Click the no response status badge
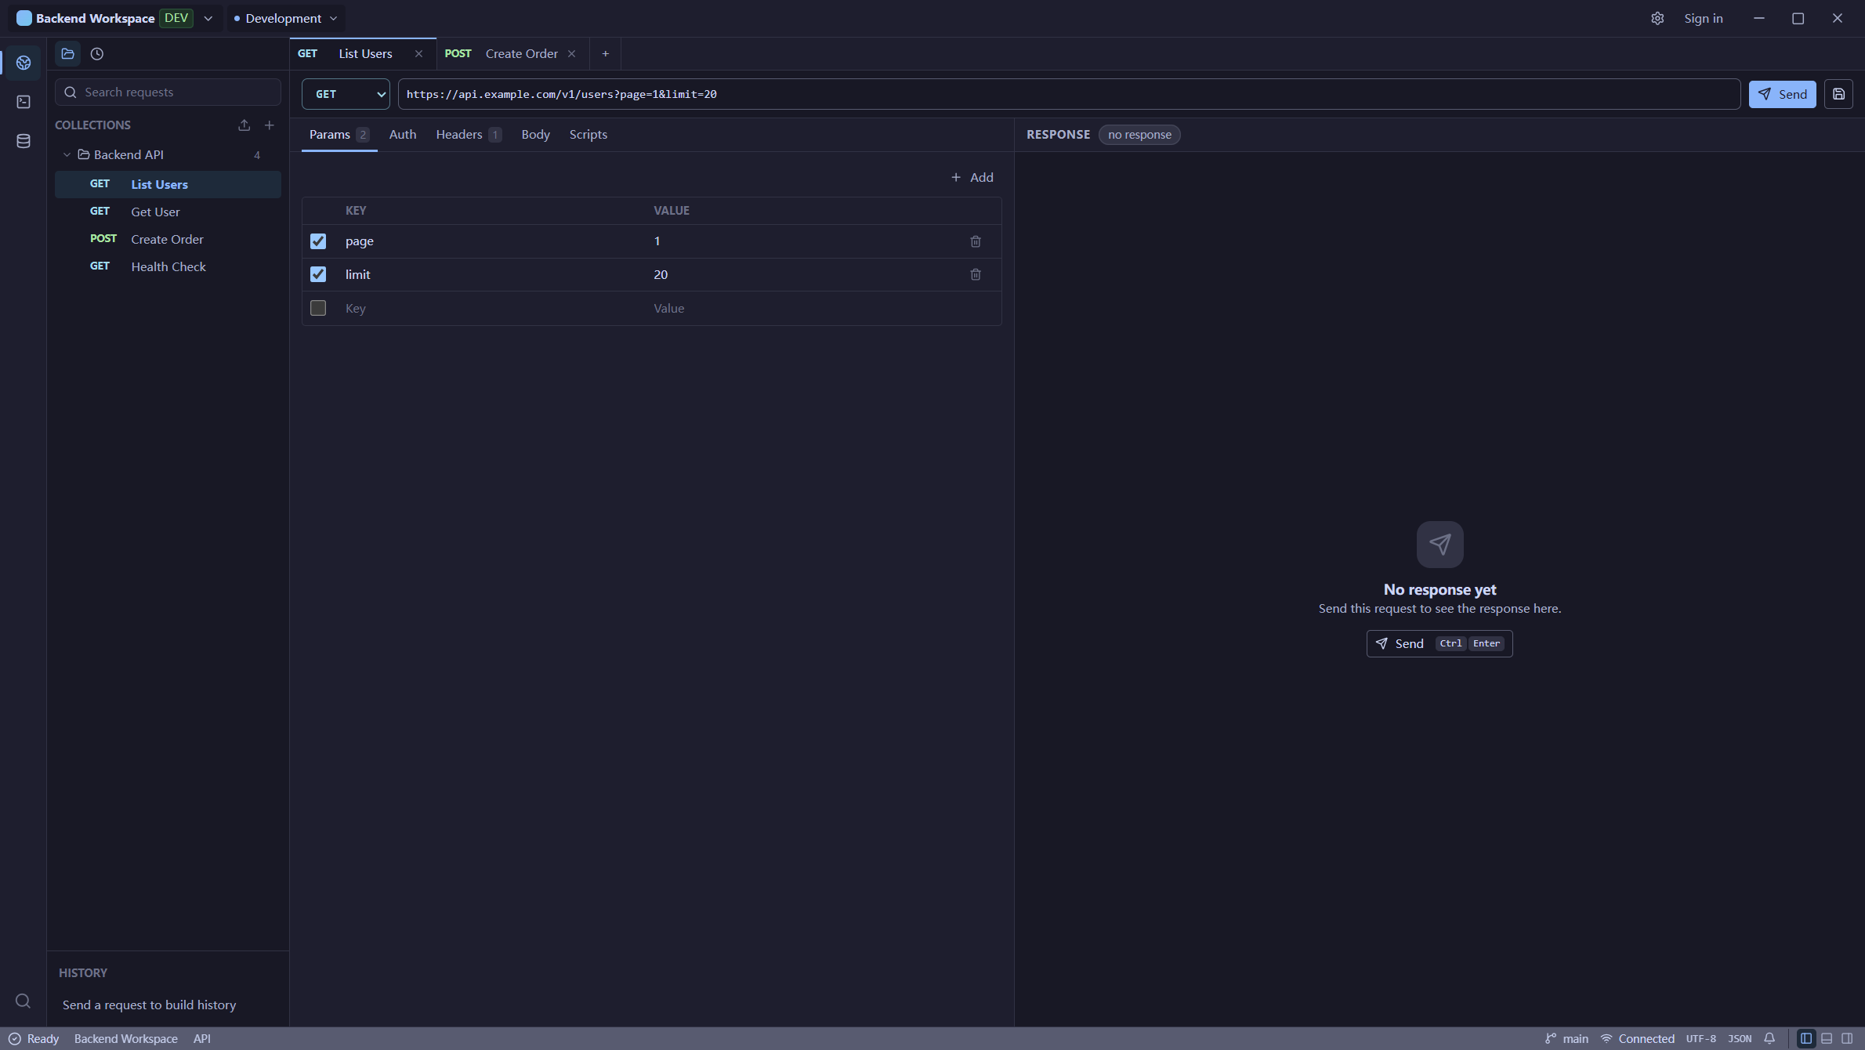 pos(1139,135)
